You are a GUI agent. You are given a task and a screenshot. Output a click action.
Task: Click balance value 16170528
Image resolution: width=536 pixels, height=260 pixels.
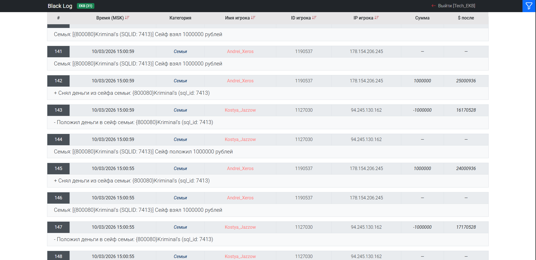[466, 110]
